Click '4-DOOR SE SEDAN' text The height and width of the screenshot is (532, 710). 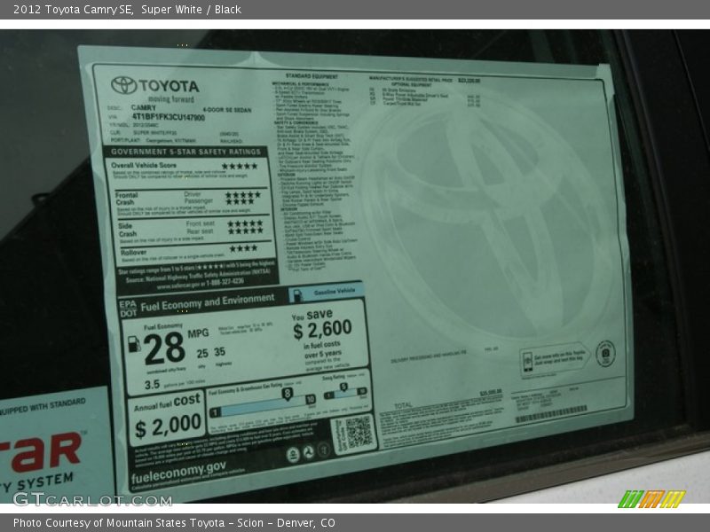[227, 110]
